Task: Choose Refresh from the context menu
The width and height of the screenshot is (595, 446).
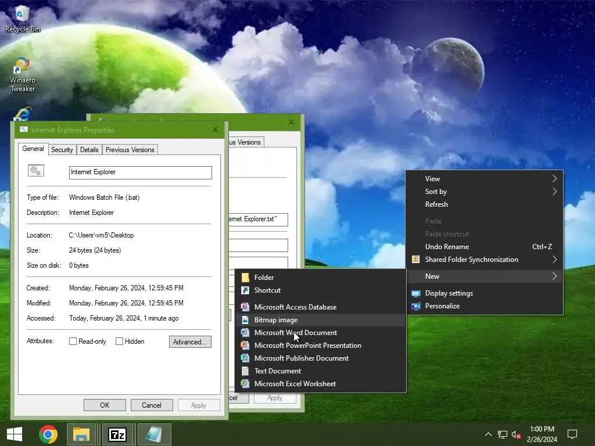Action: (485, 204)
